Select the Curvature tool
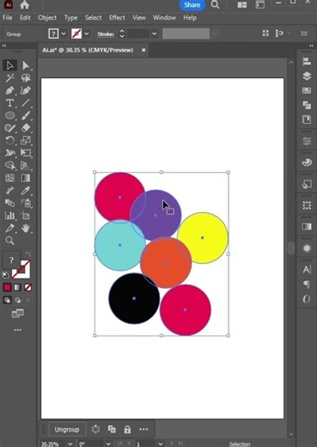Viewport: 317px width, 447px height. (26, 90)
